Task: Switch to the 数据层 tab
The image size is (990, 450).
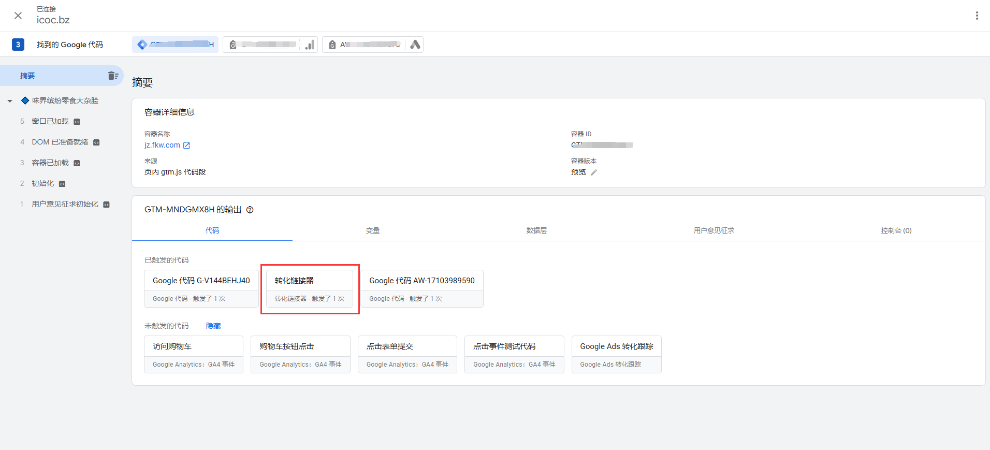Action: tap(536, 230)
